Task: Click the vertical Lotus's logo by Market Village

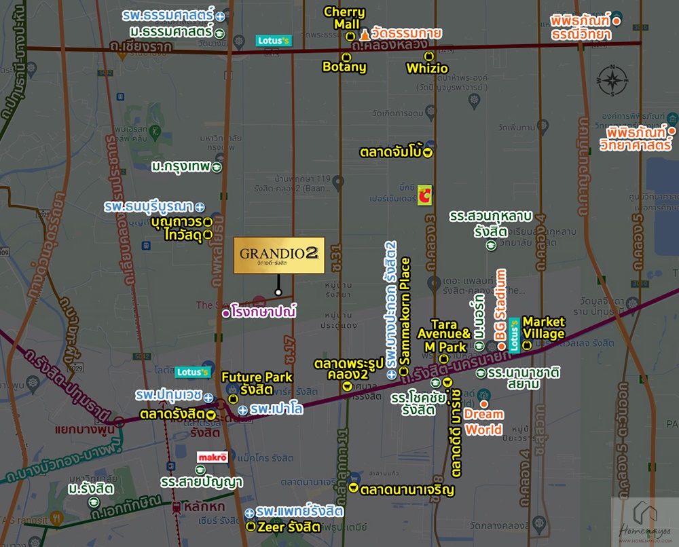Action: [x=514, y=335]
